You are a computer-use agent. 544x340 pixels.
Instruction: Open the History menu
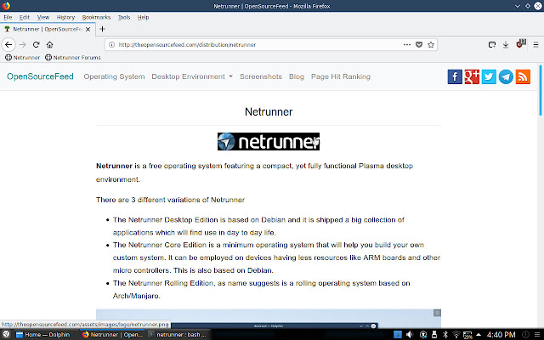click(x=65, y=17)
